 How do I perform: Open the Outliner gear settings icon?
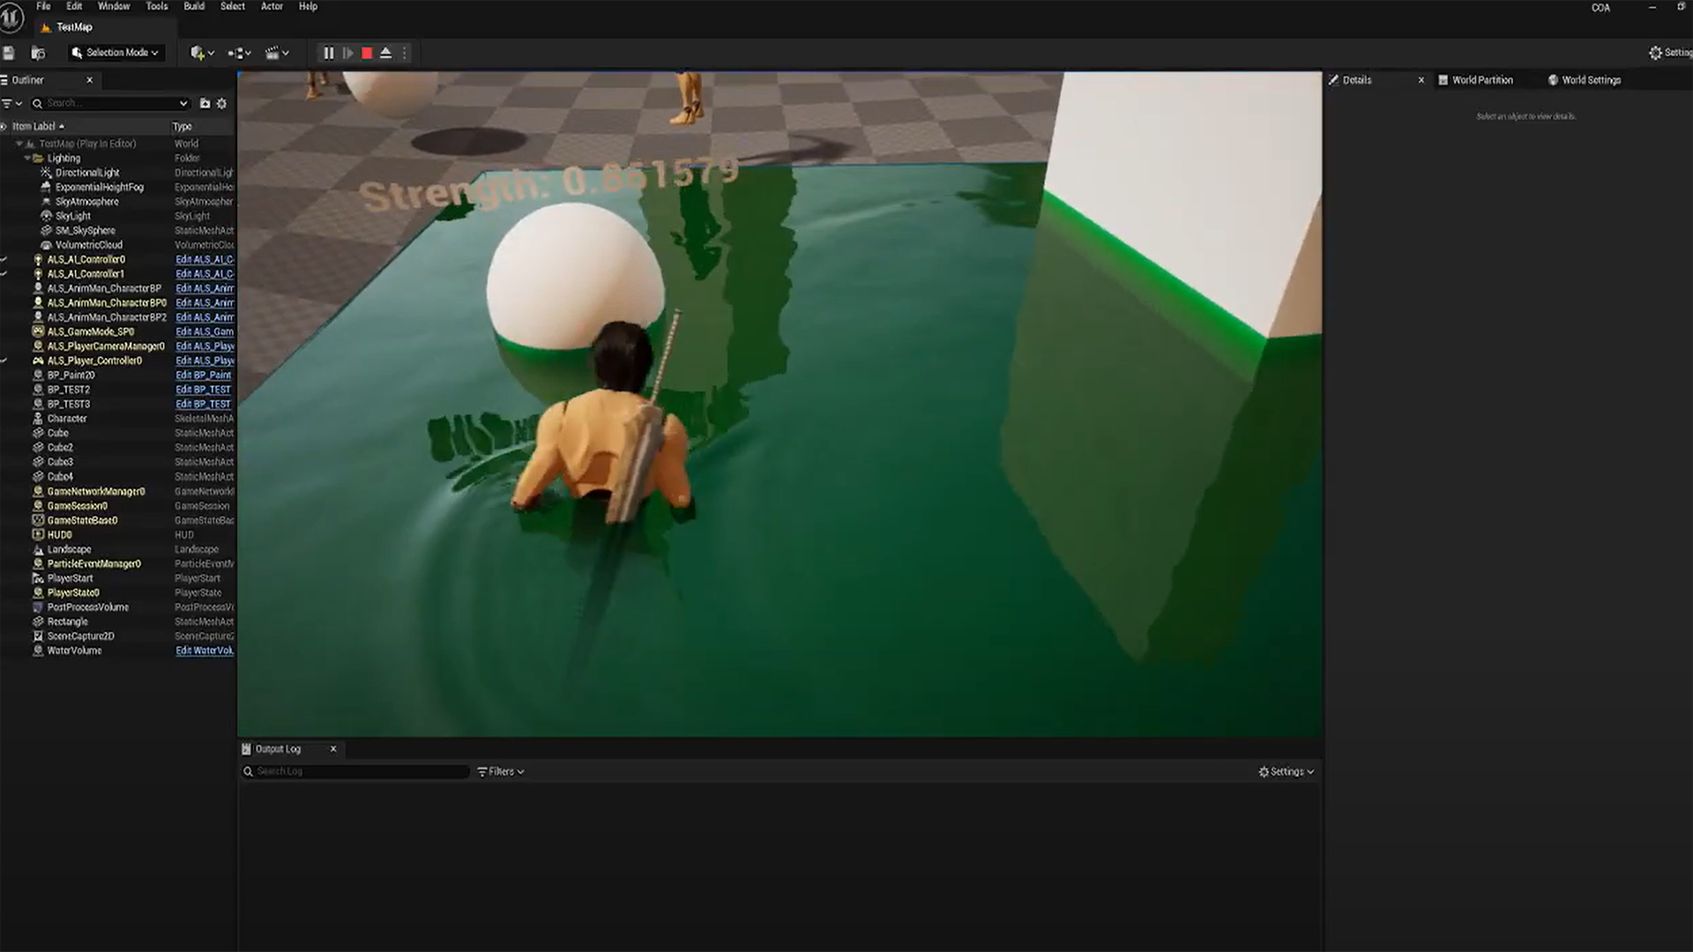(x=221, y=103)
